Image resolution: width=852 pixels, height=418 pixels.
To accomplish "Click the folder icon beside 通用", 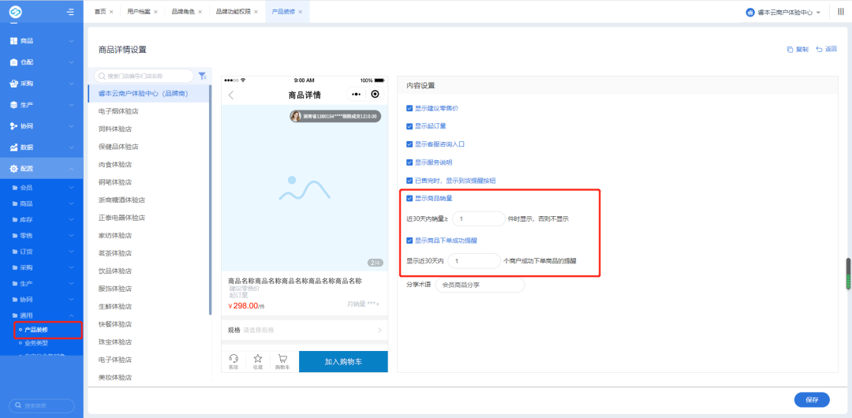I will pos(15,315).
